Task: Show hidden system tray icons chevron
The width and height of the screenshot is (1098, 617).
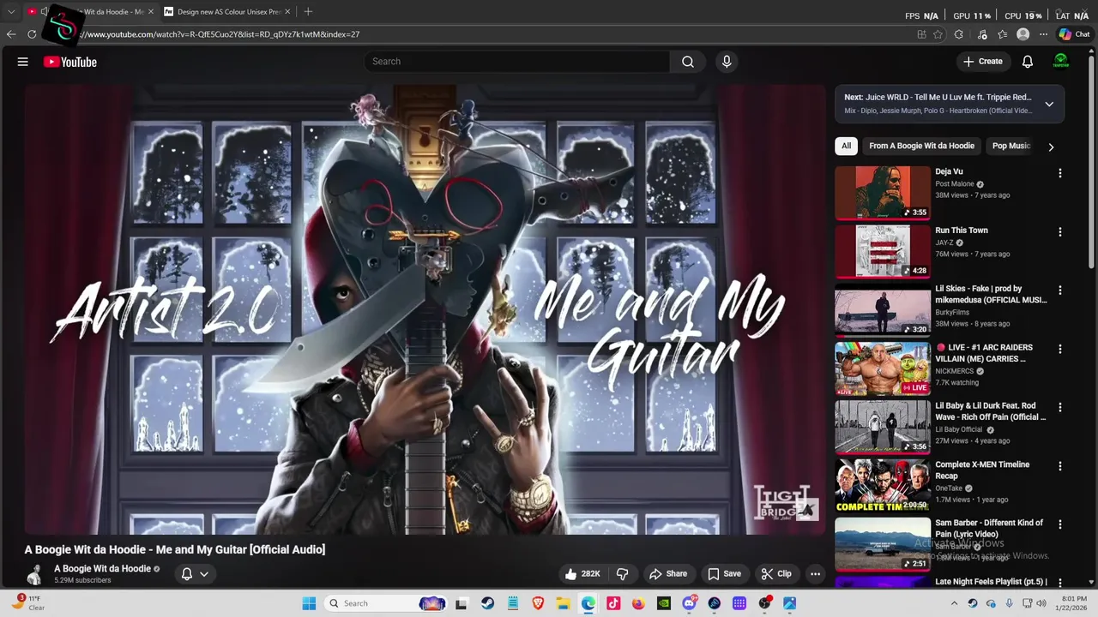Action: [x=954, y=603]
